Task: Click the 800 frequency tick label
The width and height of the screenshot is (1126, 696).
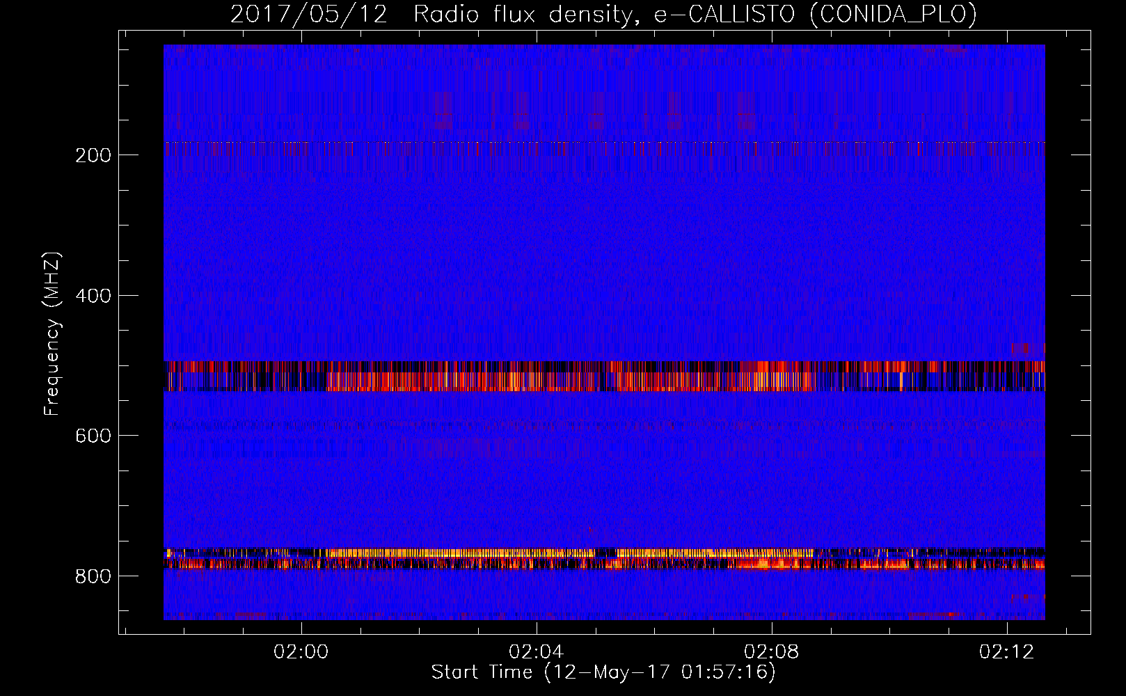Action: [93, 576]
